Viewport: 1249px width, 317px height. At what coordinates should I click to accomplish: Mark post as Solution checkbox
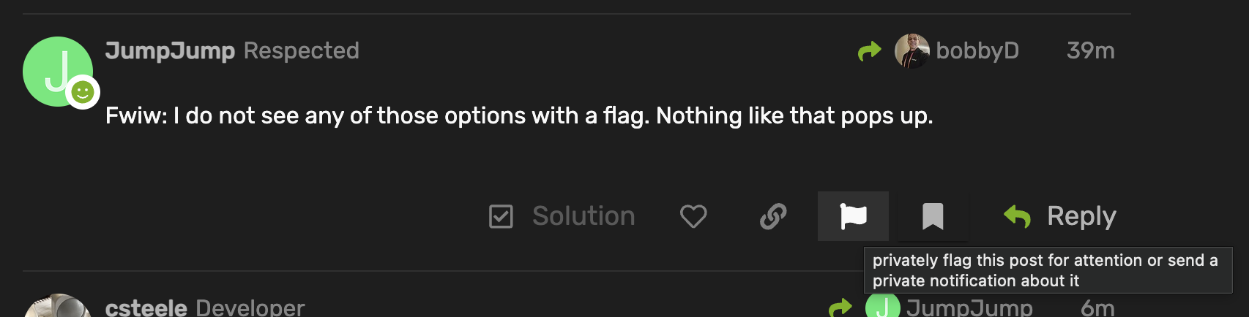(x=501, y=216)
